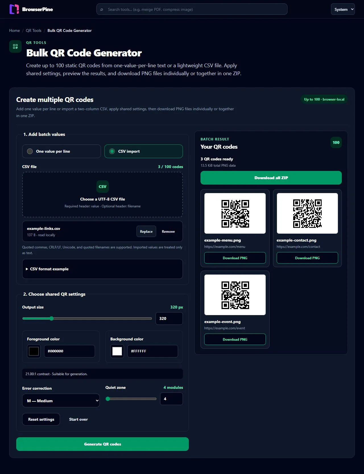Click the search magnifier icon
The height and width of the screenshot is (474, 364).
tap(102, 9)
